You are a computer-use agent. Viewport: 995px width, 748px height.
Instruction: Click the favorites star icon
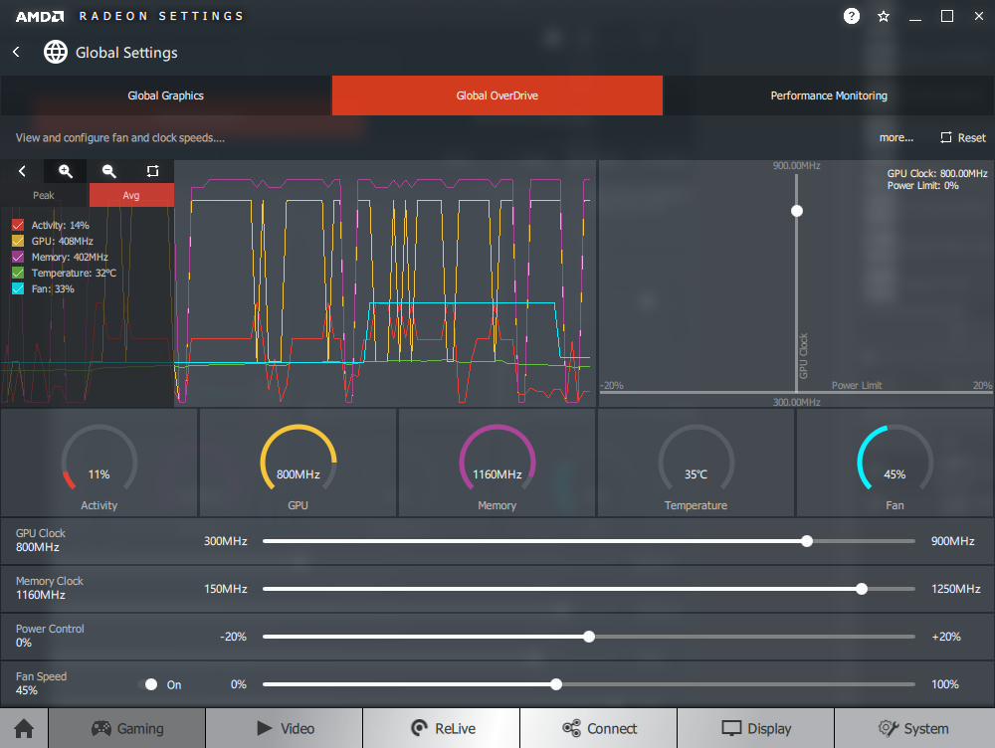[x=884, y=16]
